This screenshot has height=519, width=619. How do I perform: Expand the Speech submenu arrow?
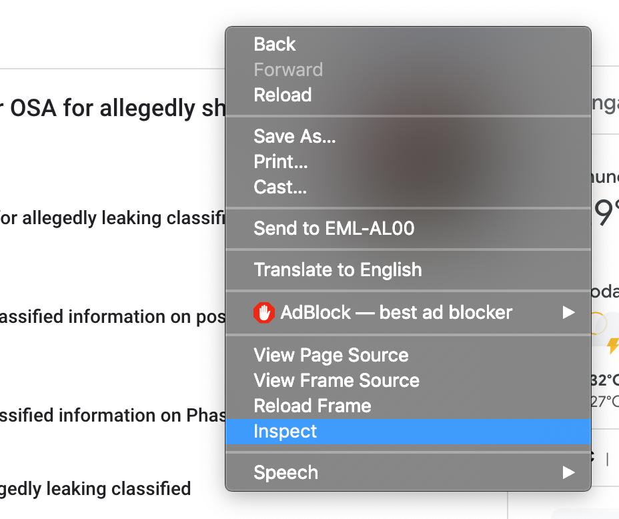coord(568,473)
